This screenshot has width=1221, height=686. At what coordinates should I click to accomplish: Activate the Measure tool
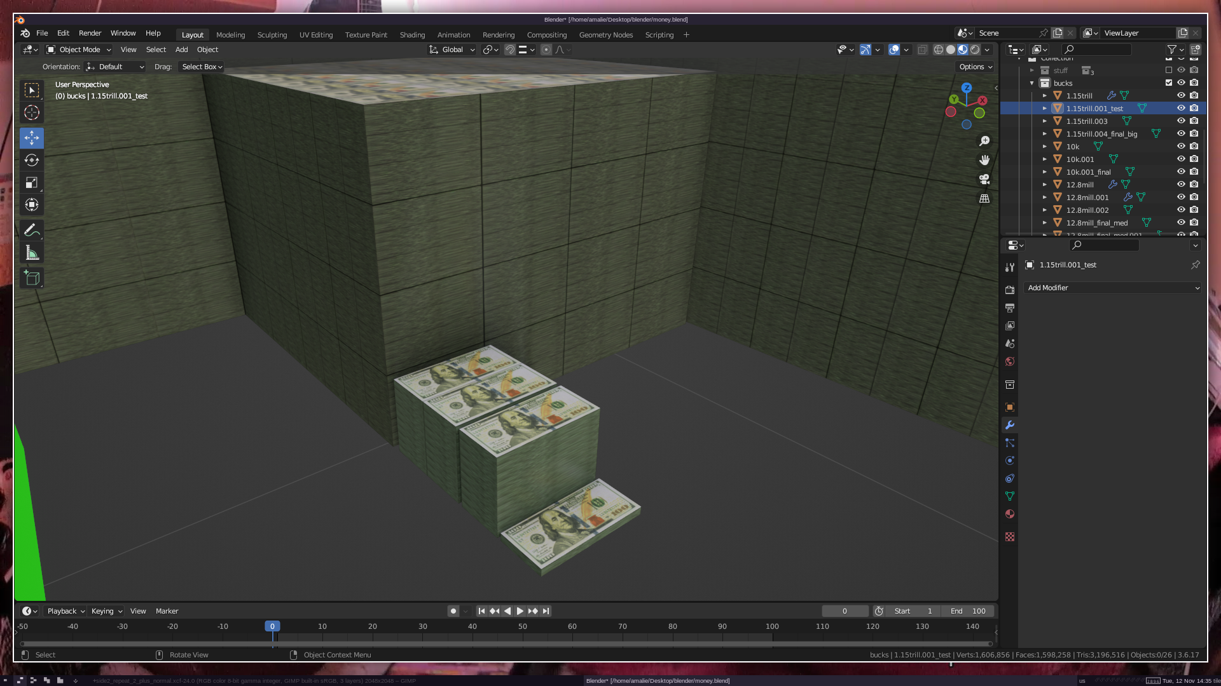tap(32, 253)
